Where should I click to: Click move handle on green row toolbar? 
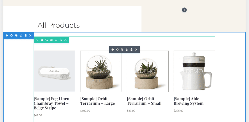[37, 40]
